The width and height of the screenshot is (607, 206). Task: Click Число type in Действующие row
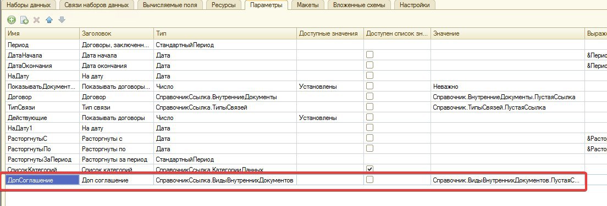point(225,118)
